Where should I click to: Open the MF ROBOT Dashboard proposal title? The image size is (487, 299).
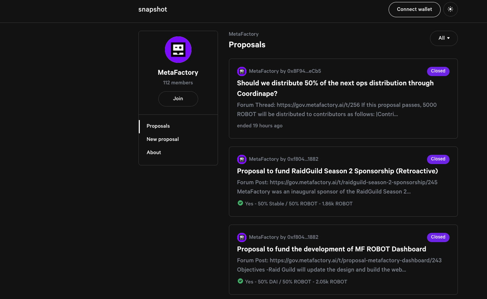(x=331, y=249)
